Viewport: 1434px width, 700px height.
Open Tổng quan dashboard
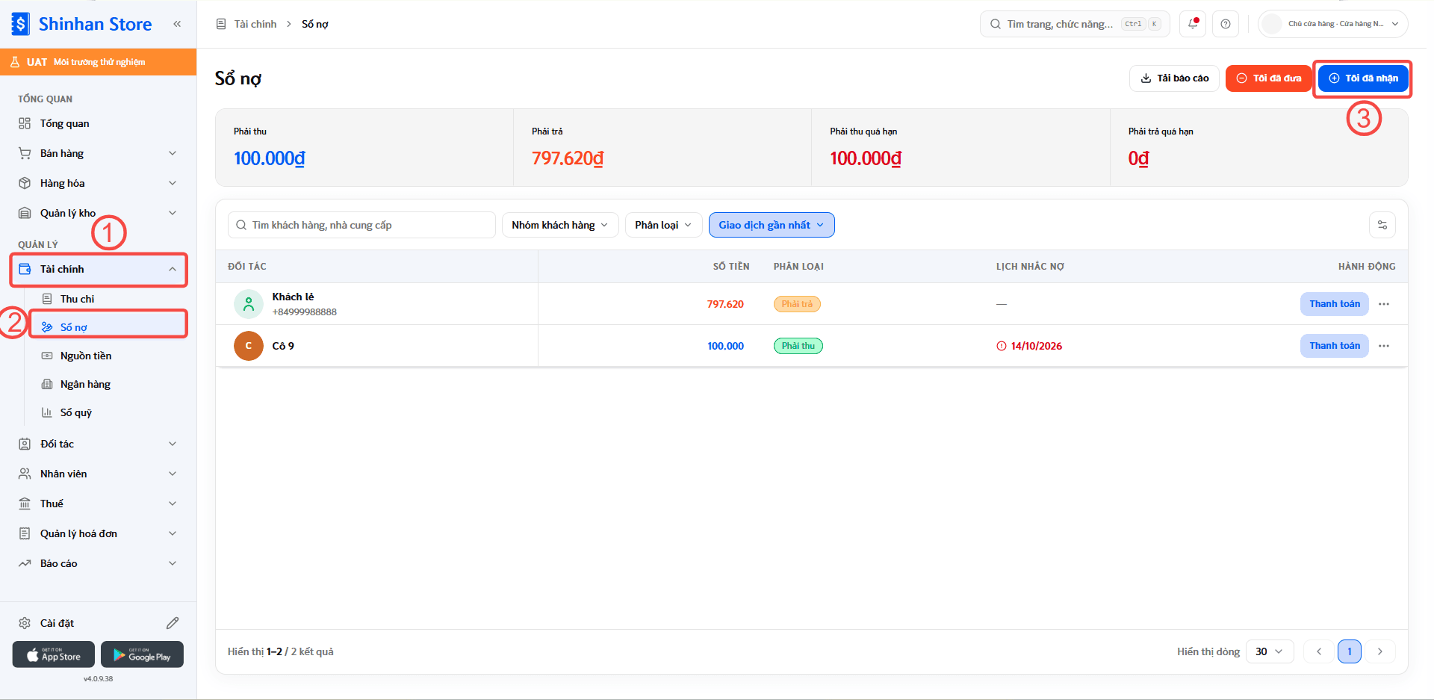(99, 123)
